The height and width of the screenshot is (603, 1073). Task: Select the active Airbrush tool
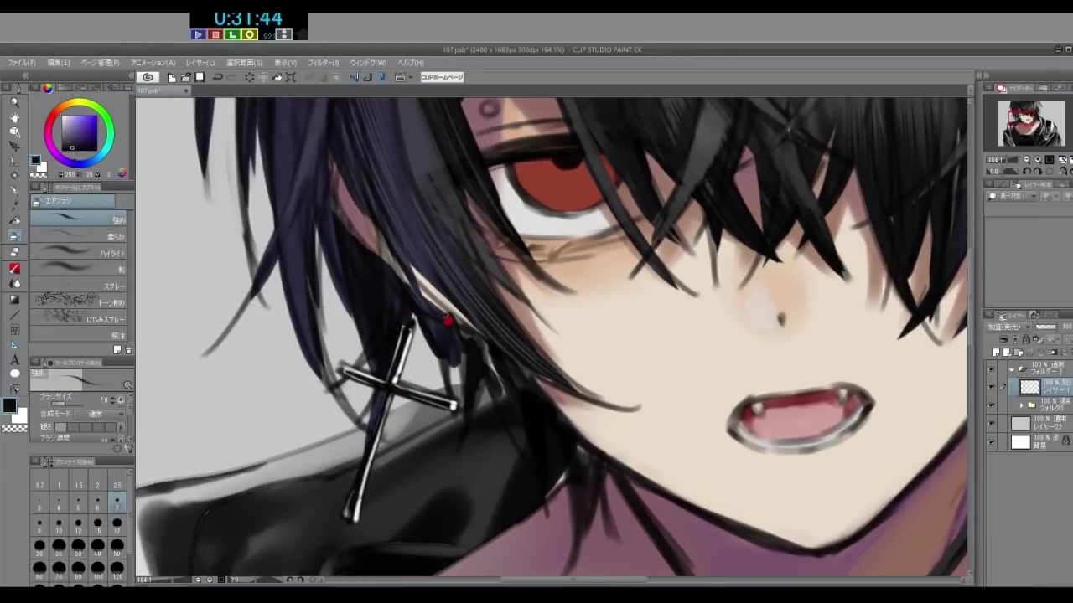[x=14, y=234]
